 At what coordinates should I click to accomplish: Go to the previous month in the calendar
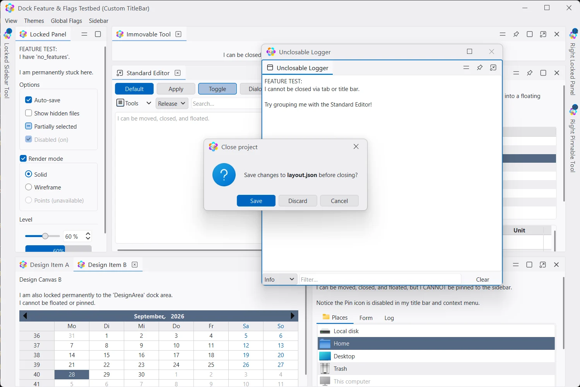(x=25, y=316)
